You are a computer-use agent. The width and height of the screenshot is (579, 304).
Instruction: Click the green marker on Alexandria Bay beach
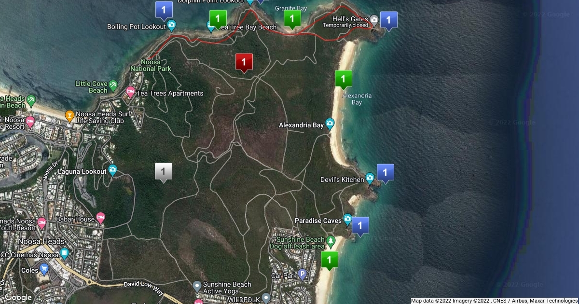pos(343,79)
